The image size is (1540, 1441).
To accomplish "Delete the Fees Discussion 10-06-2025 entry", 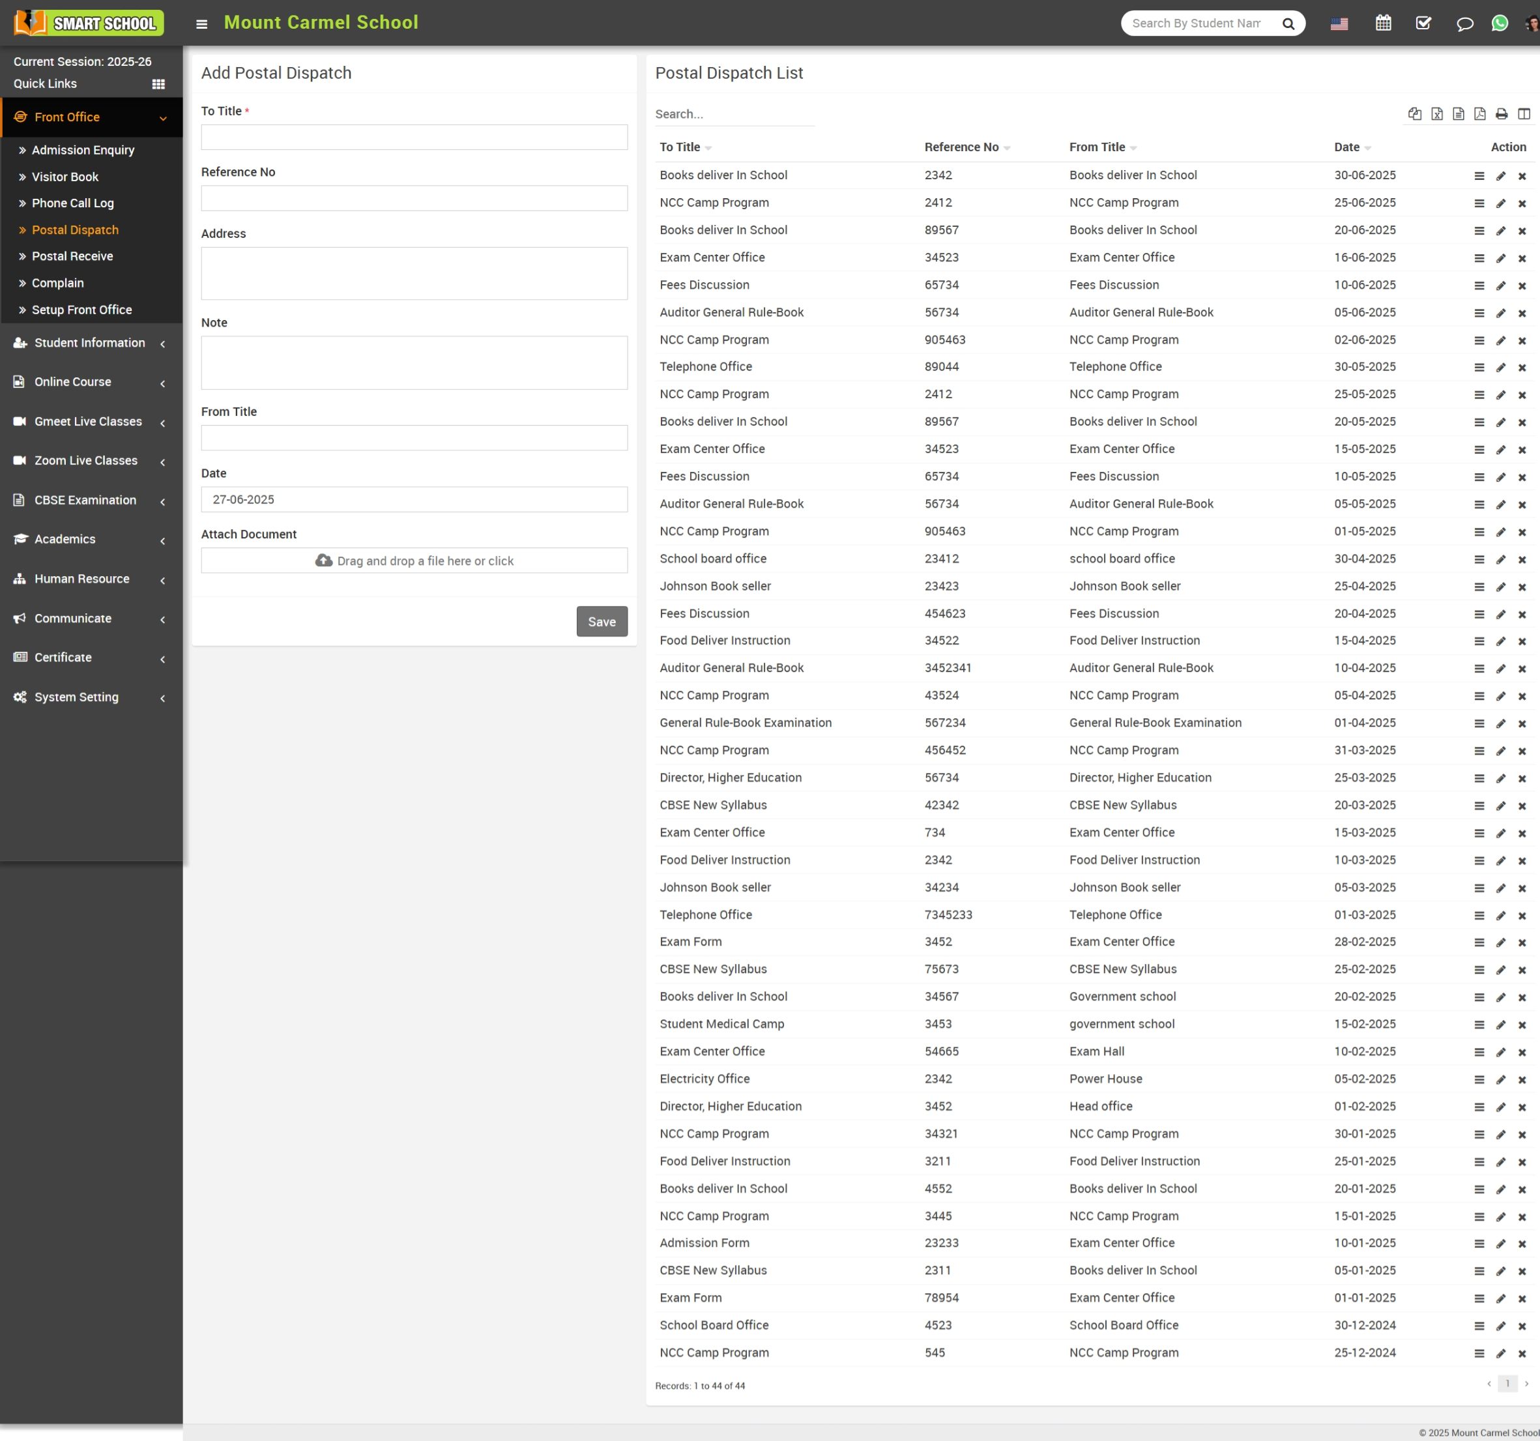I will 1521,286.
